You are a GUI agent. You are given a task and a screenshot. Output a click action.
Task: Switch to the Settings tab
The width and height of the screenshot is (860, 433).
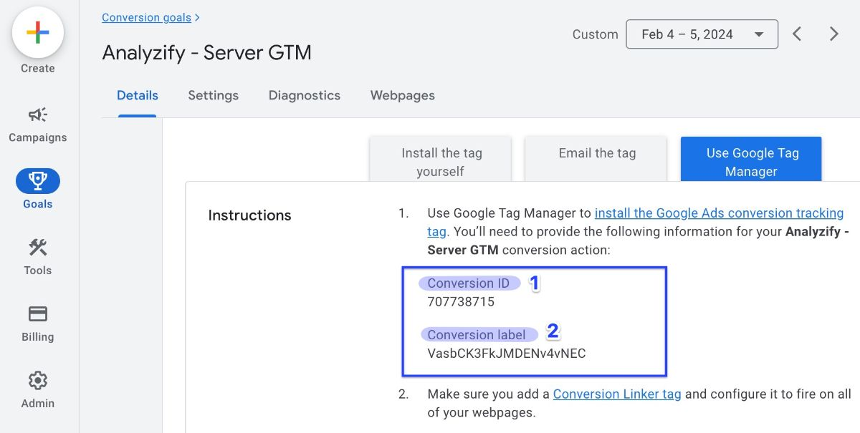[x=213, y=95]
